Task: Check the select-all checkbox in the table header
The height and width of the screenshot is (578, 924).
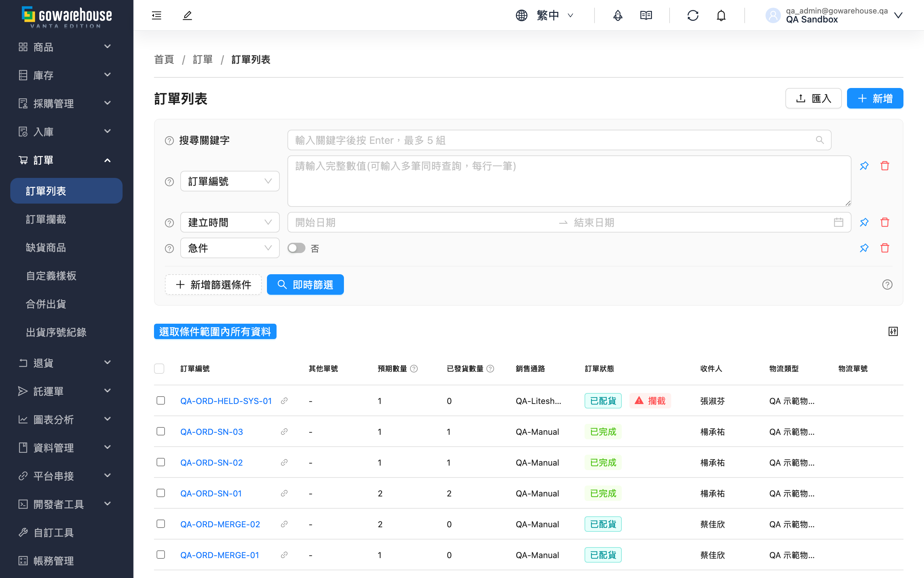Action: (x=159, y=369)
